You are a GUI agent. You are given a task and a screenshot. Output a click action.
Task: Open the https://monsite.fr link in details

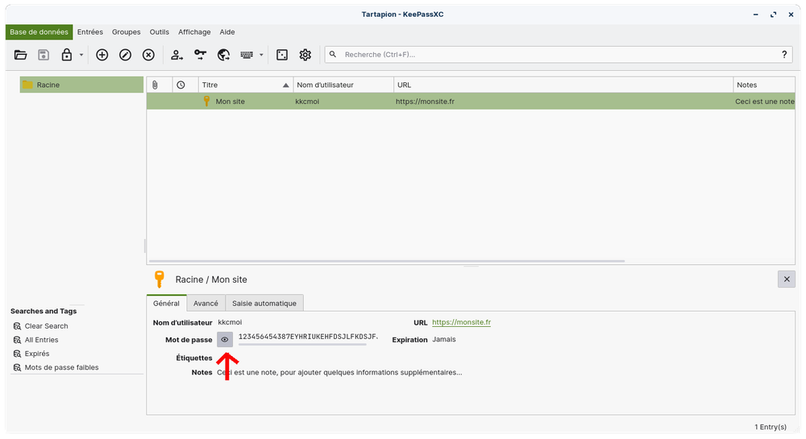coord(461,322)
